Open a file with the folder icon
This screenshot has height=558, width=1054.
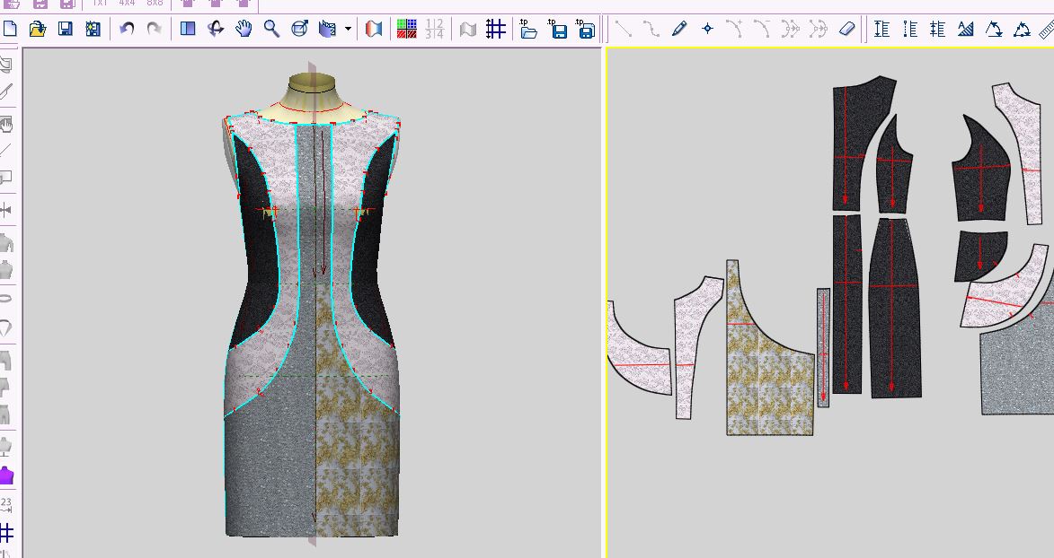tap(37, 29)
